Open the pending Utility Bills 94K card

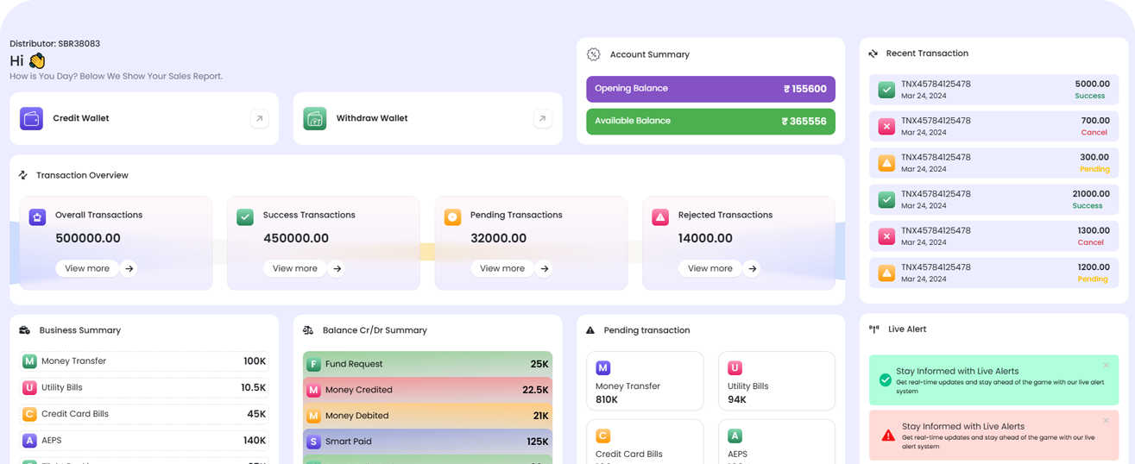777,381
